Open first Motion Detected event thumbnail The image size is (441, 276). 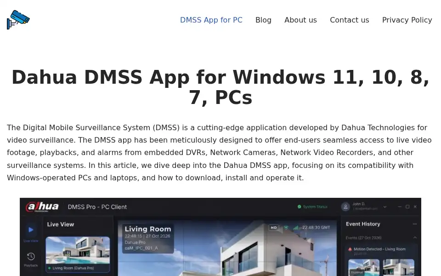coord(364,268)
